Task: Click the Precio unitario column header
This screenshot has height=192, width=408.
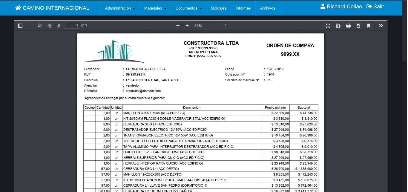Action: pos(275,107)
